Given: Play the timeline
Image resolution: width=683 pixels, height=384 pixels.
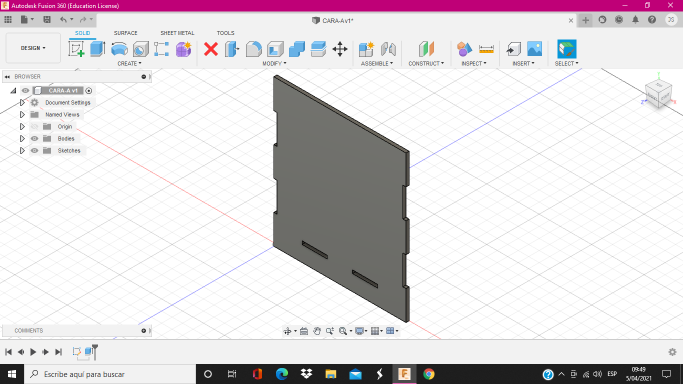Looking at the screenshot, I should tap(33, 352).
